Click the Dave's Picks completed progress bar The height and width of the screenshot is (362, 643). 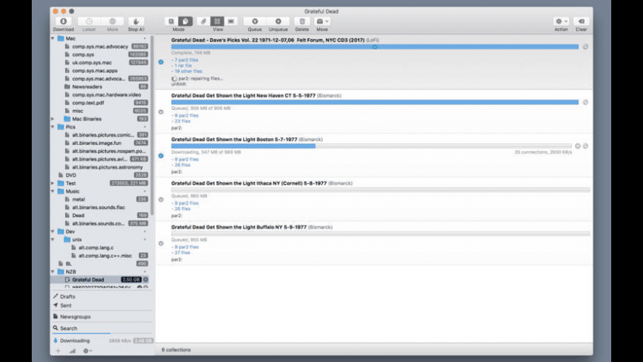coord(375,47)
